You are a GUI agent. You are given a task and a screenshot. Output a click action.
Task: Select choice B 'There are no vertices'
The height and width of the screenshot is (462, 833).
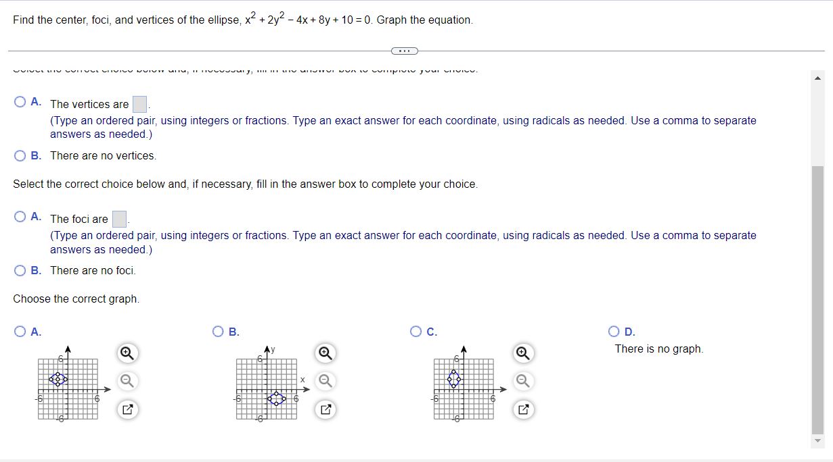pos(20,155)
